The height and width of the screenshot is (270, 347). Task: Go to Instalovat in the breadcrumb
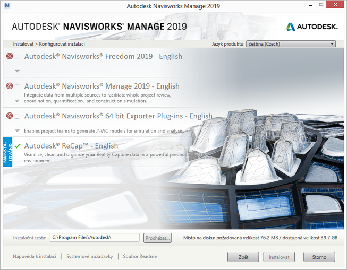24,44
